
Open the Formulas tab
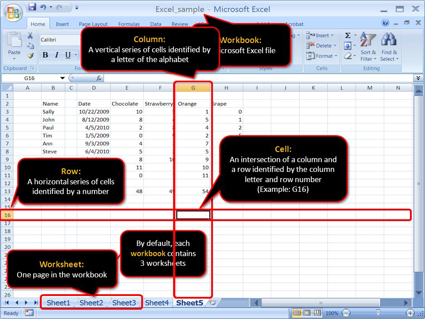coord(129,24)
